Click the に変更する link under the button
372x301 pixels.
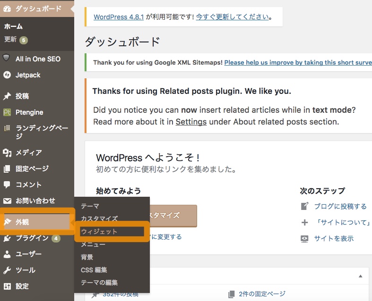coord(166,237)
